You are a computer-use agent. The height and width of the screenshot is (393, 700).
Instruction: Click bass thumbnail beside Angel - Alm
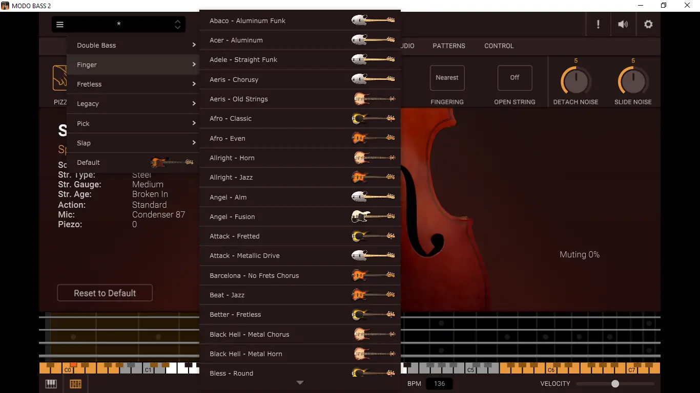click(373, 197)
